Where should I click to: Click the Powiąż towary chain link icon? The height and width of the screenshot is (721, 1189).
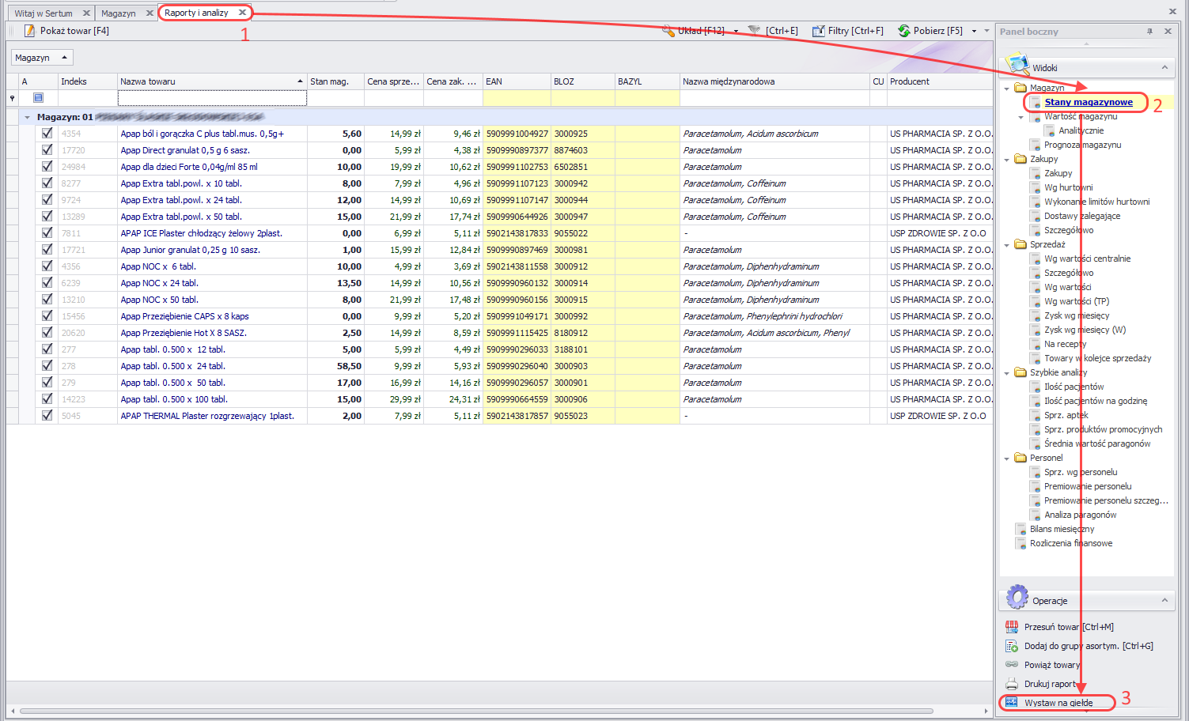click(x=1011, y=665)
